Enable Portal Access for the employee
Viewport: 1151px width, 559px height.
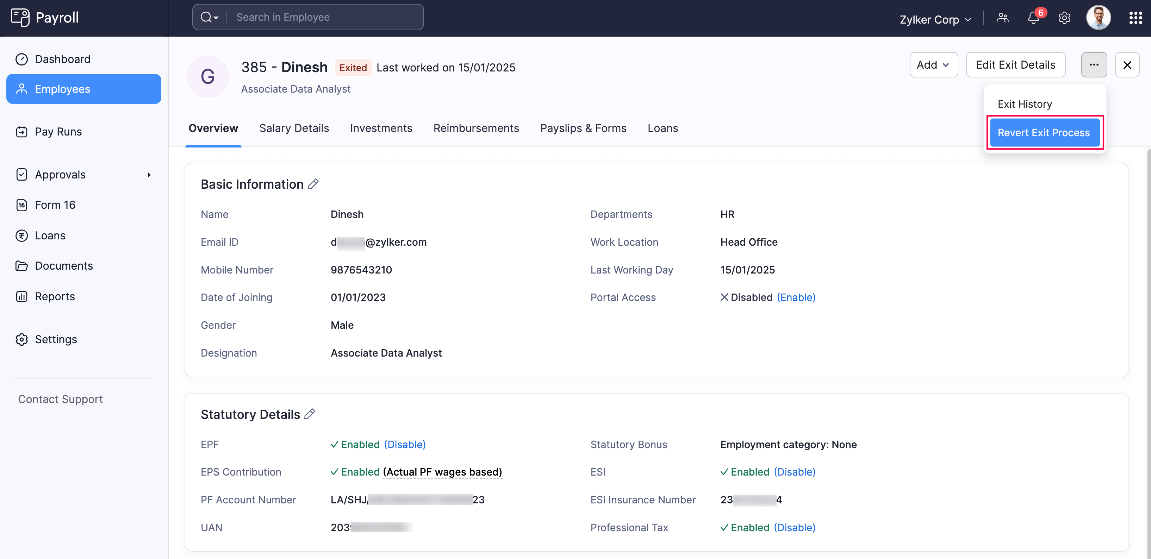[796, 297]
